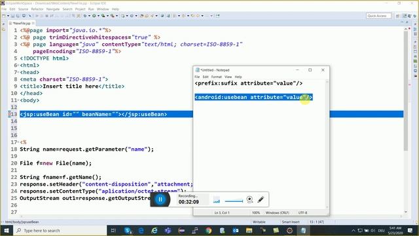The image size is (419, 236).
Task: Open Outlook from the taskbar
Action: coord(236,230)
